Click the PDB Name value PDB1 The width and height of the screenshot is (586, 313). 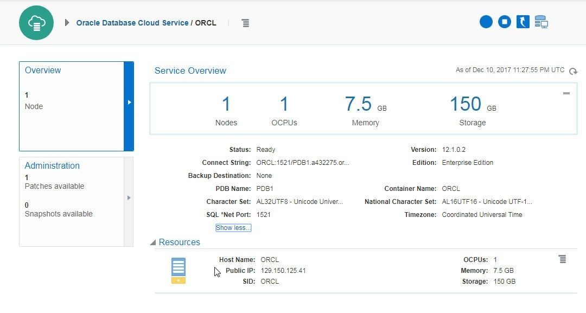pos(265,189)
